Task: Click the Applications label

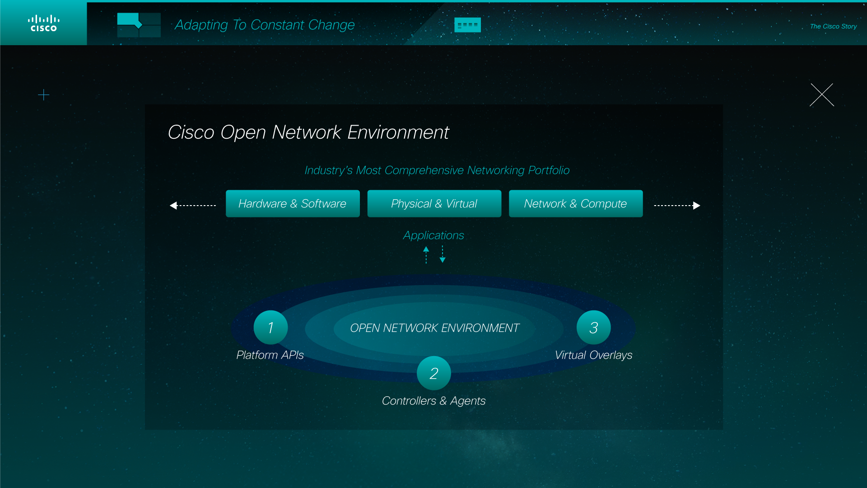Action: 433,235
